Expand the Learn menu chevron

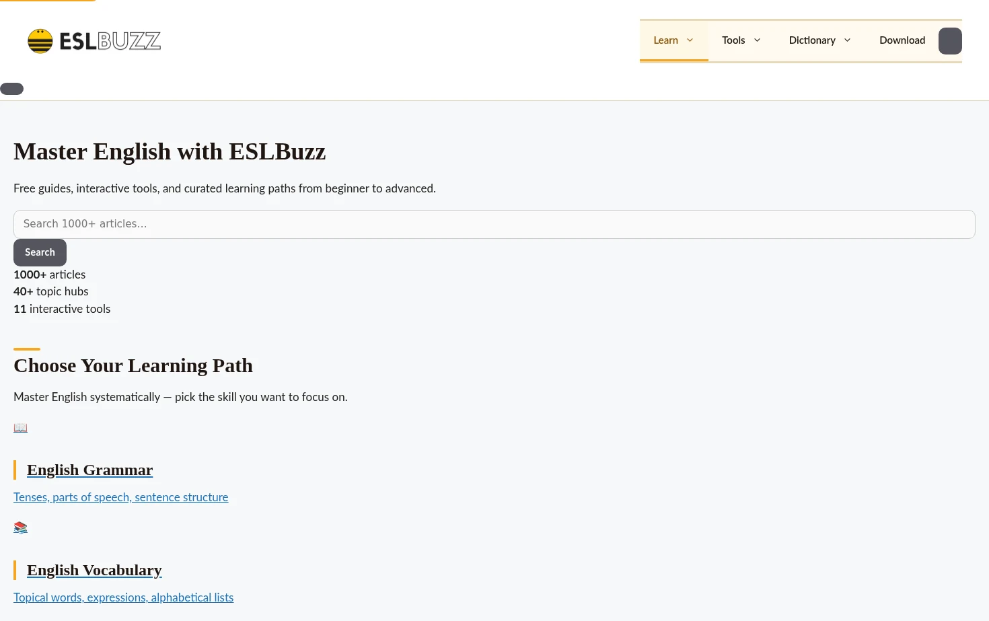(x=690, y=40)
